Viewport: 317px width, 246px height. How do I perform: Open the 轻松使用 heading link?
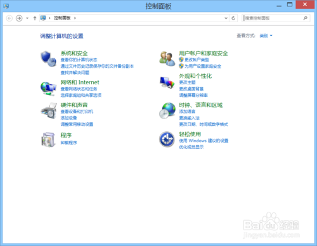[190, 134]
